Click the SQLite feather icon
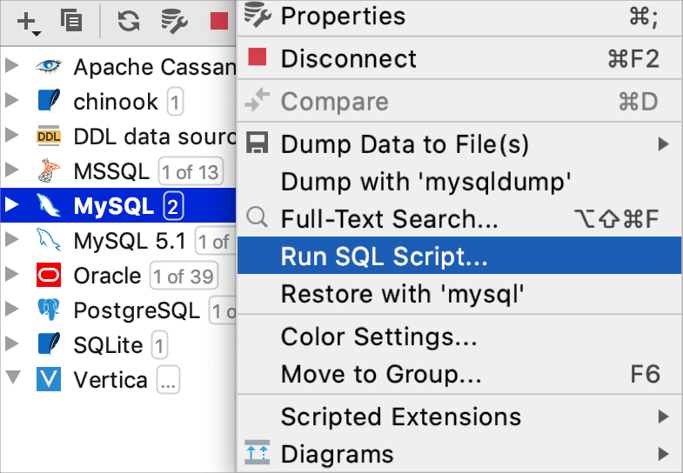 49,344
